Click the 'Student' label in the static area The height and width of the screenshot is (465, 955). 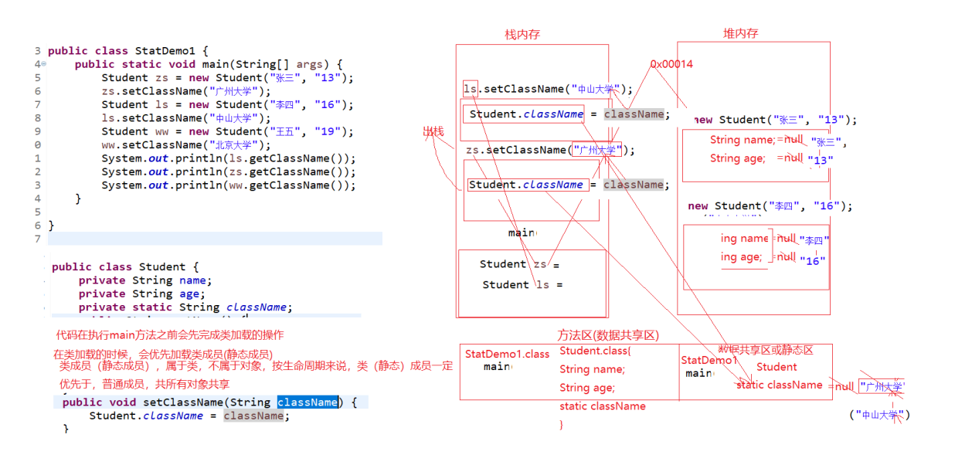777,368
